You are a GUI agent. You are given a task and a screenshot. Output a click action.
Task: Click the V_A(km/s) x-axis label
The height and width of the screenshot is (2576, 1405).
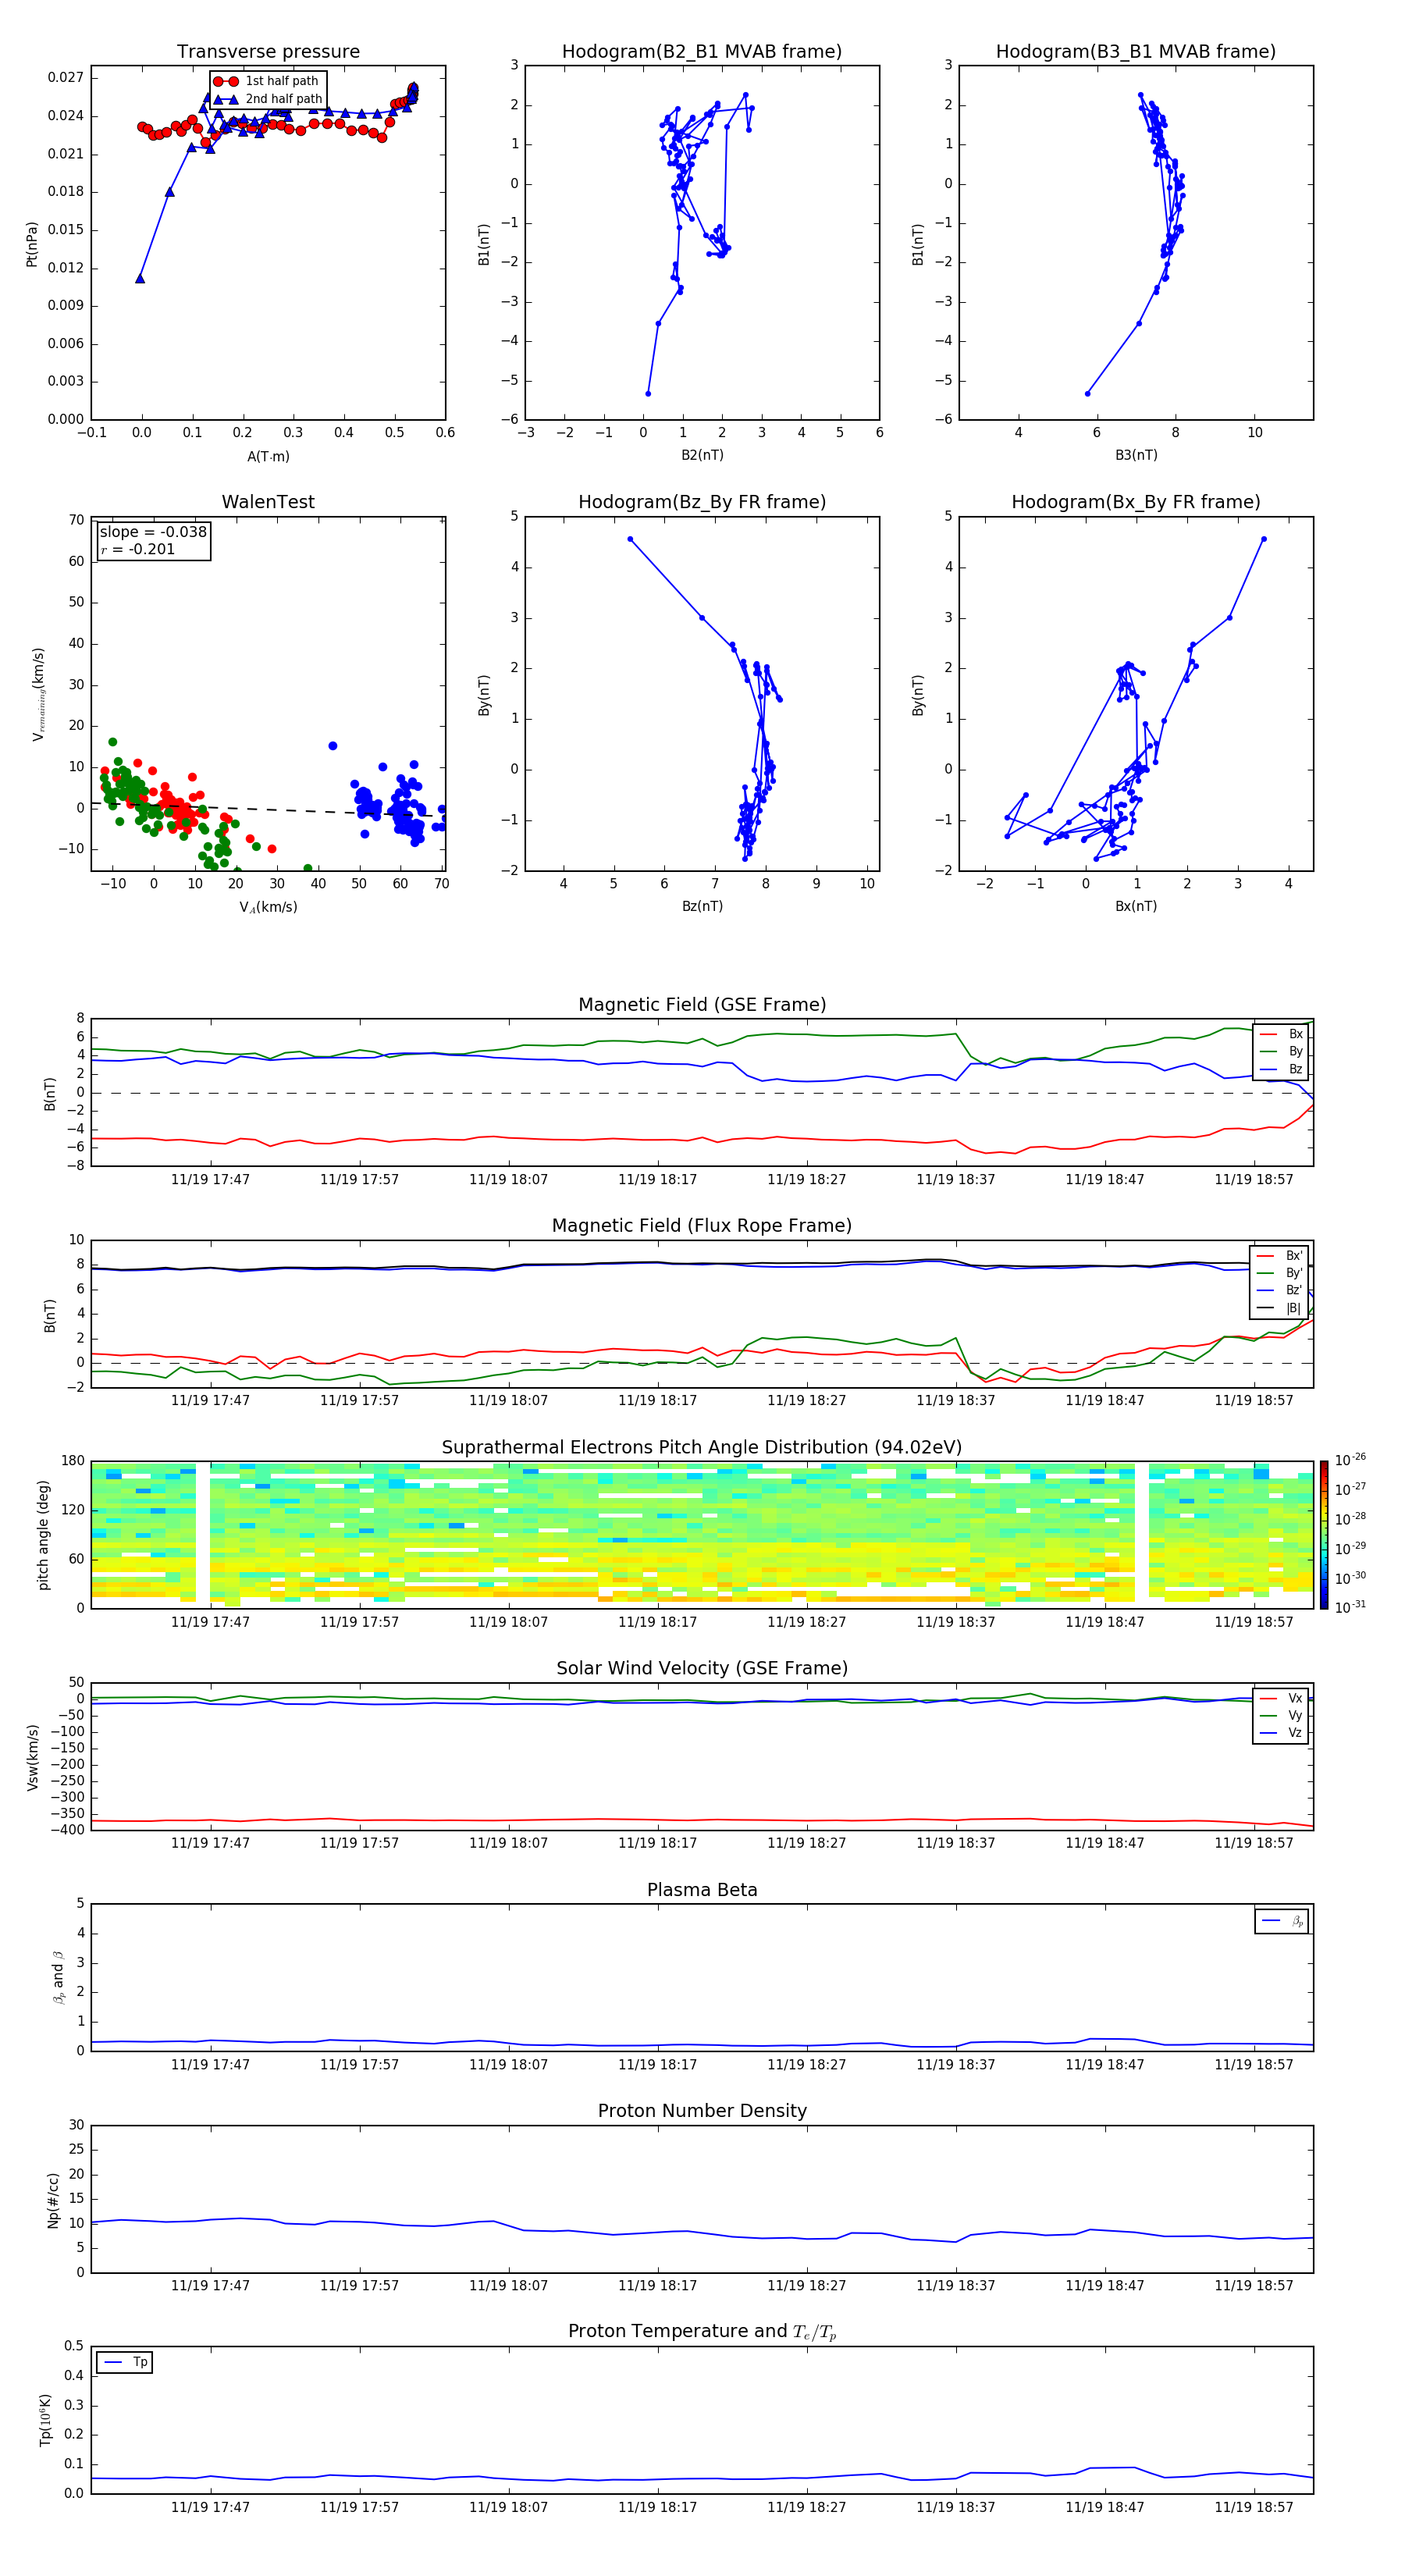coord(268,907)
